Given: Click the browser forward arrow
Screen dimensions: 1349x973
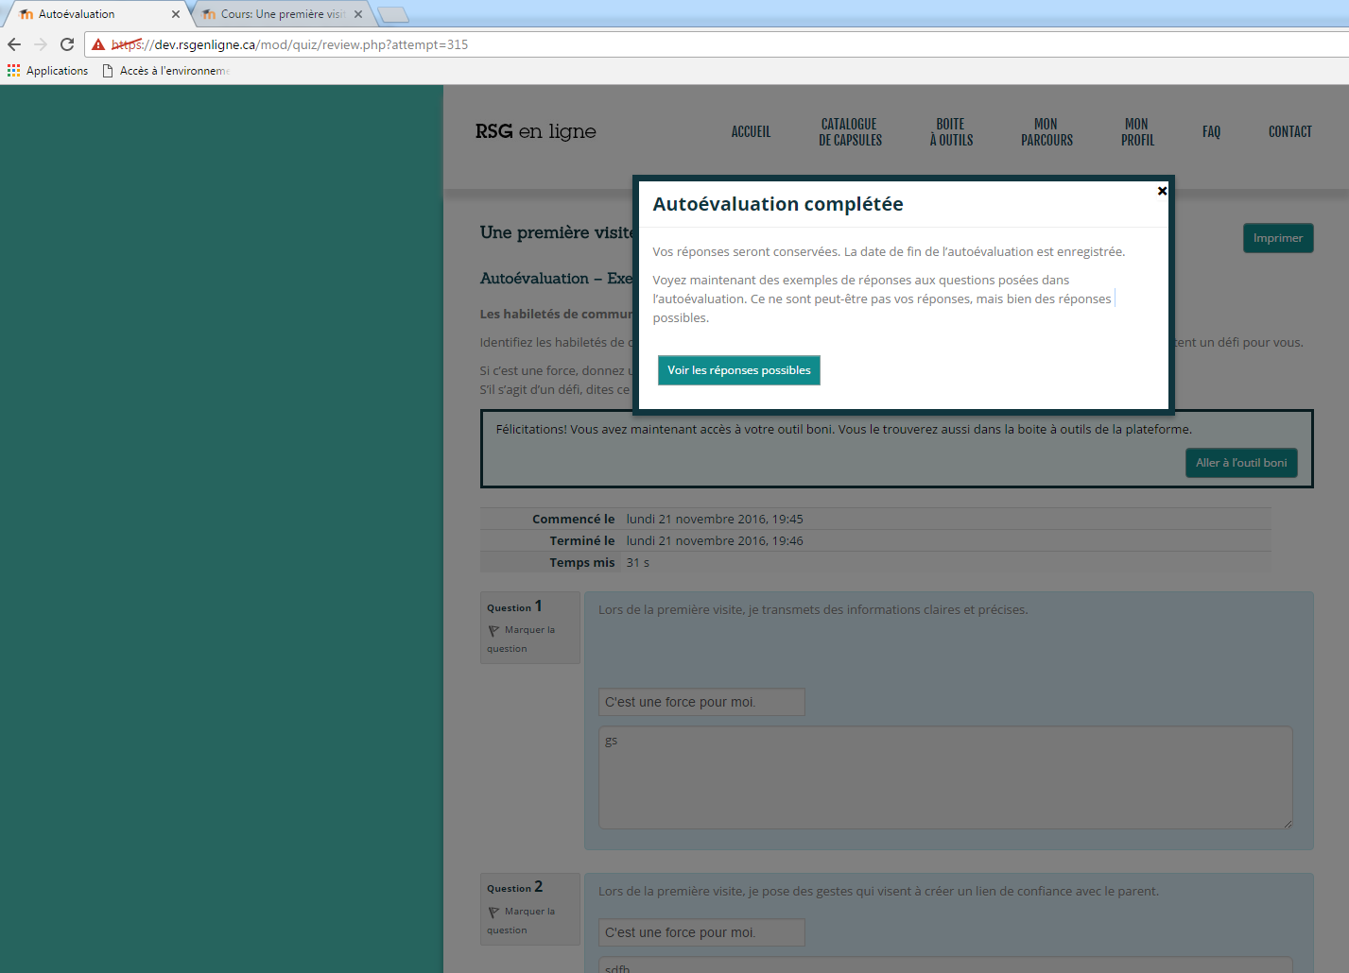Looking at the screenshot, I should coord(41,44).
